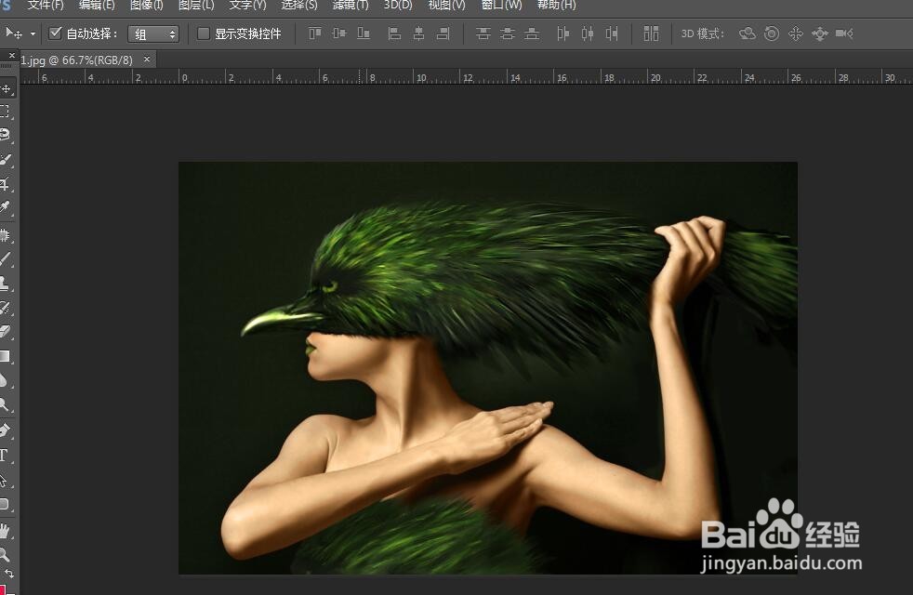Image resolution: width=913 pixels, height=595 pixels.
Task: Open the 窗口(W) menu
Action: (501, 5)
